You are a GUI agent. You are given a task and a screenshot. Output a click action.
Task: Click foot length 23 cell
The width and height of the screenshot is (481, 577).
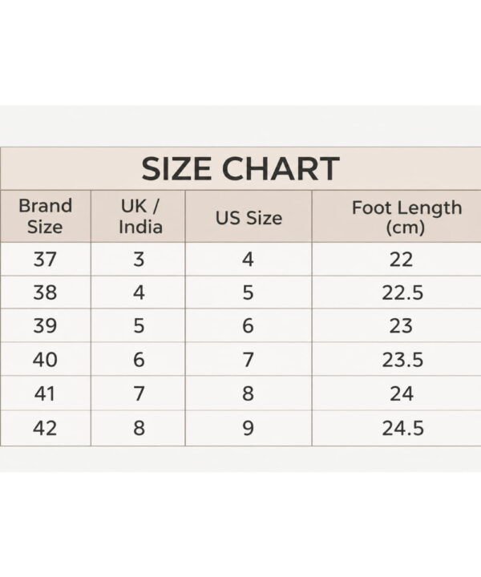(x=396, y=325)
